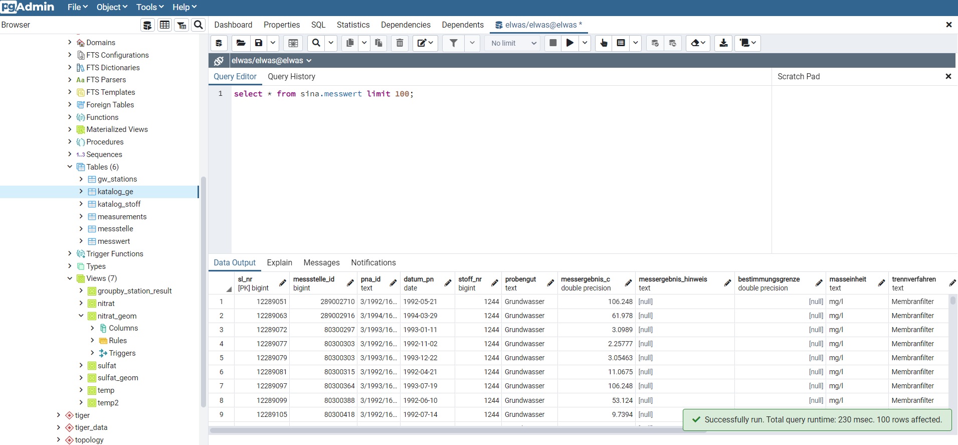Open the Tools menu

click(x=150, y=7)
